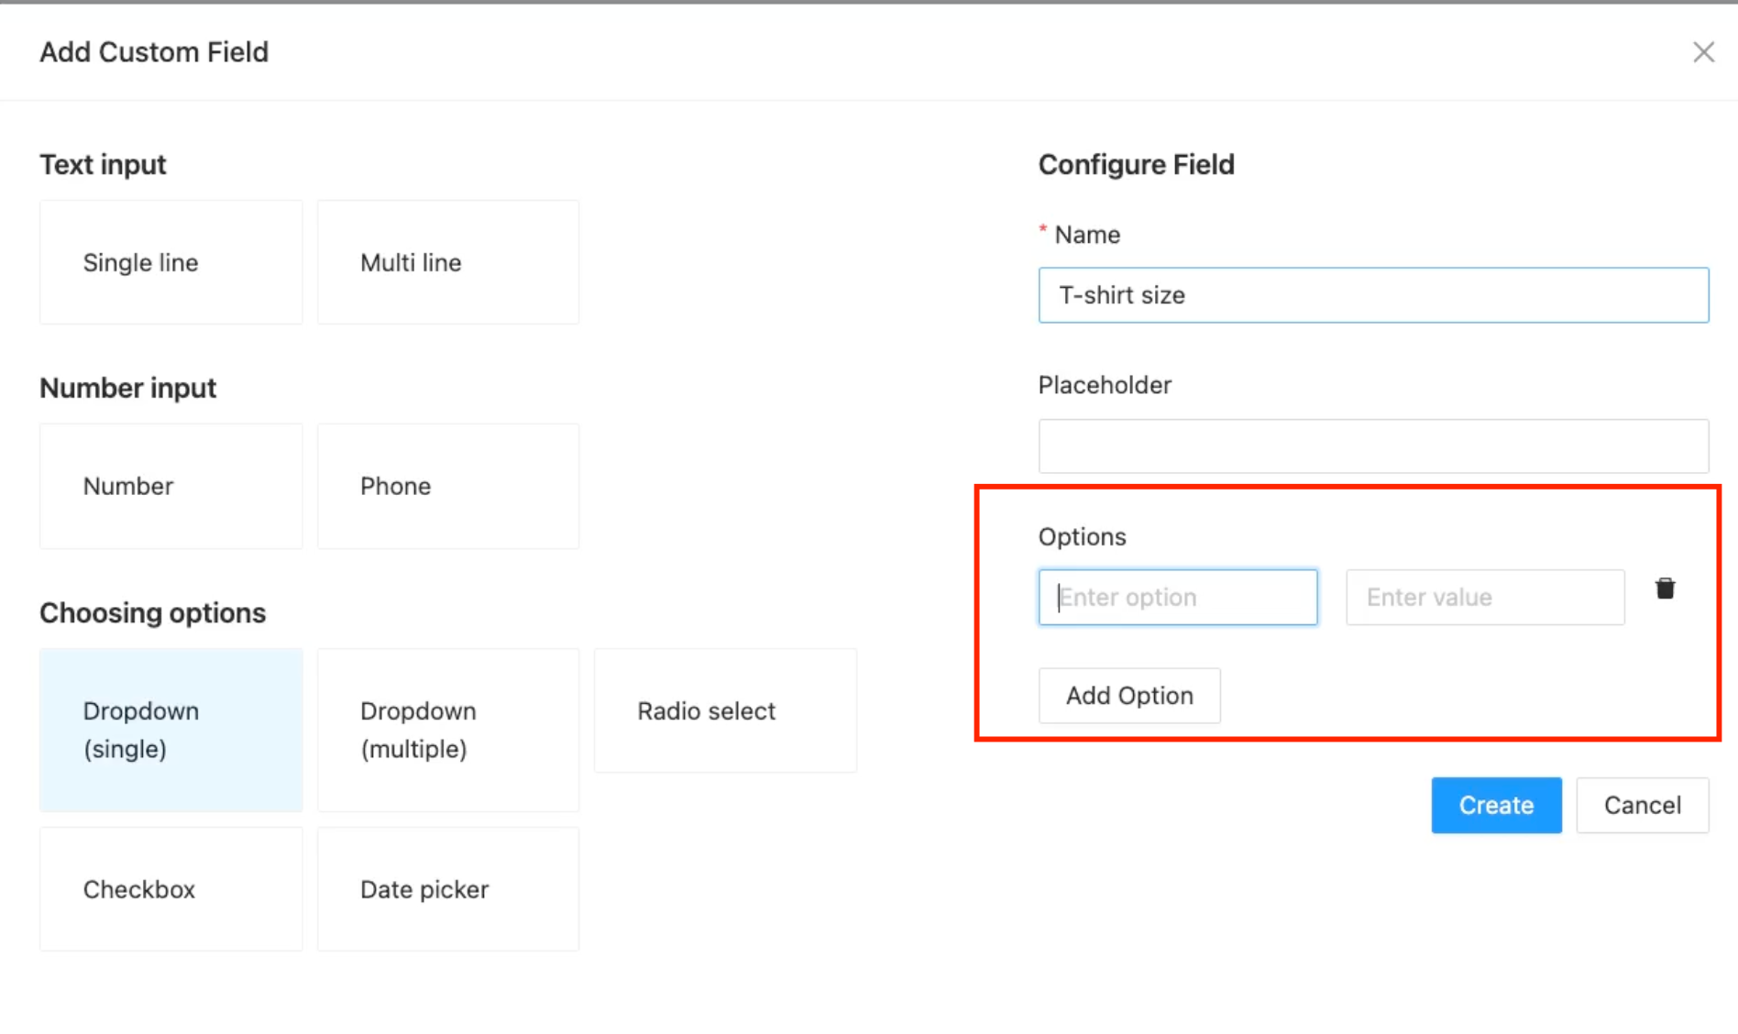Pick the Number field type
This screenshot has height=1034, width=1738.
170,487
